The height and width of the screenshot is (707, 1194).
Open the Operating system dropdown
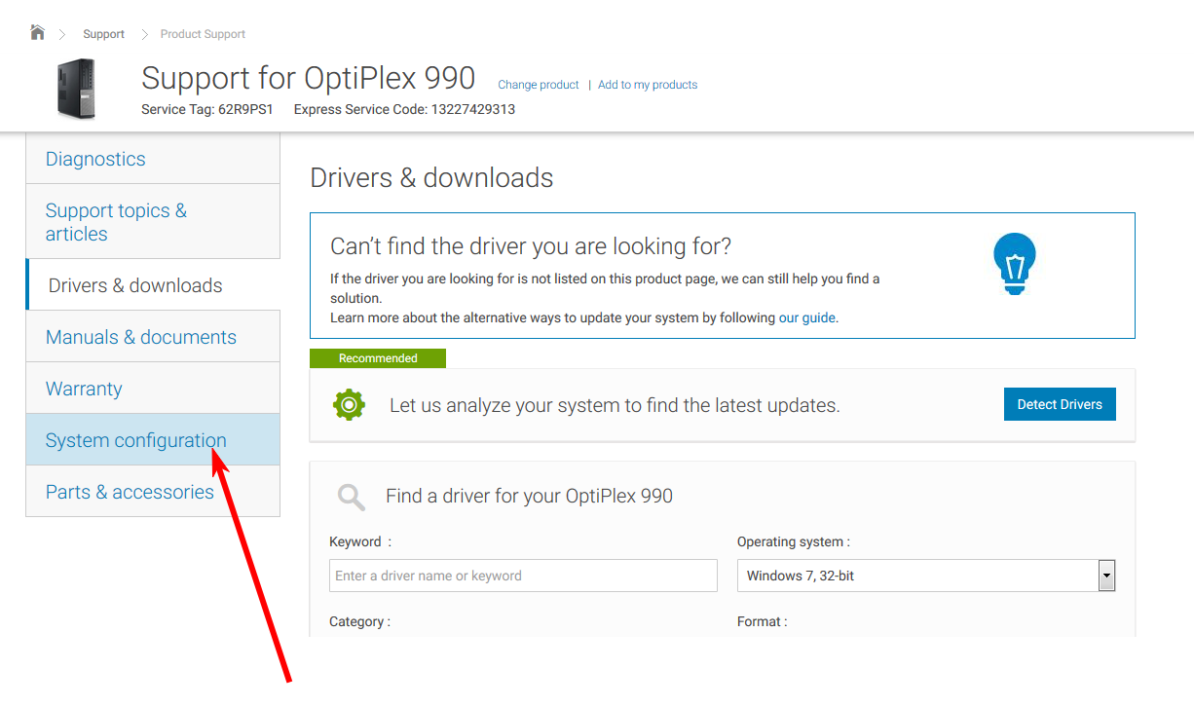point(925,576)
